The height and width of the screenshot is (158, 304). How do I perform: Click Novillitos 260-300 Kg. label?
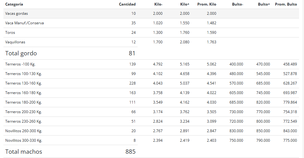(24, 131)
